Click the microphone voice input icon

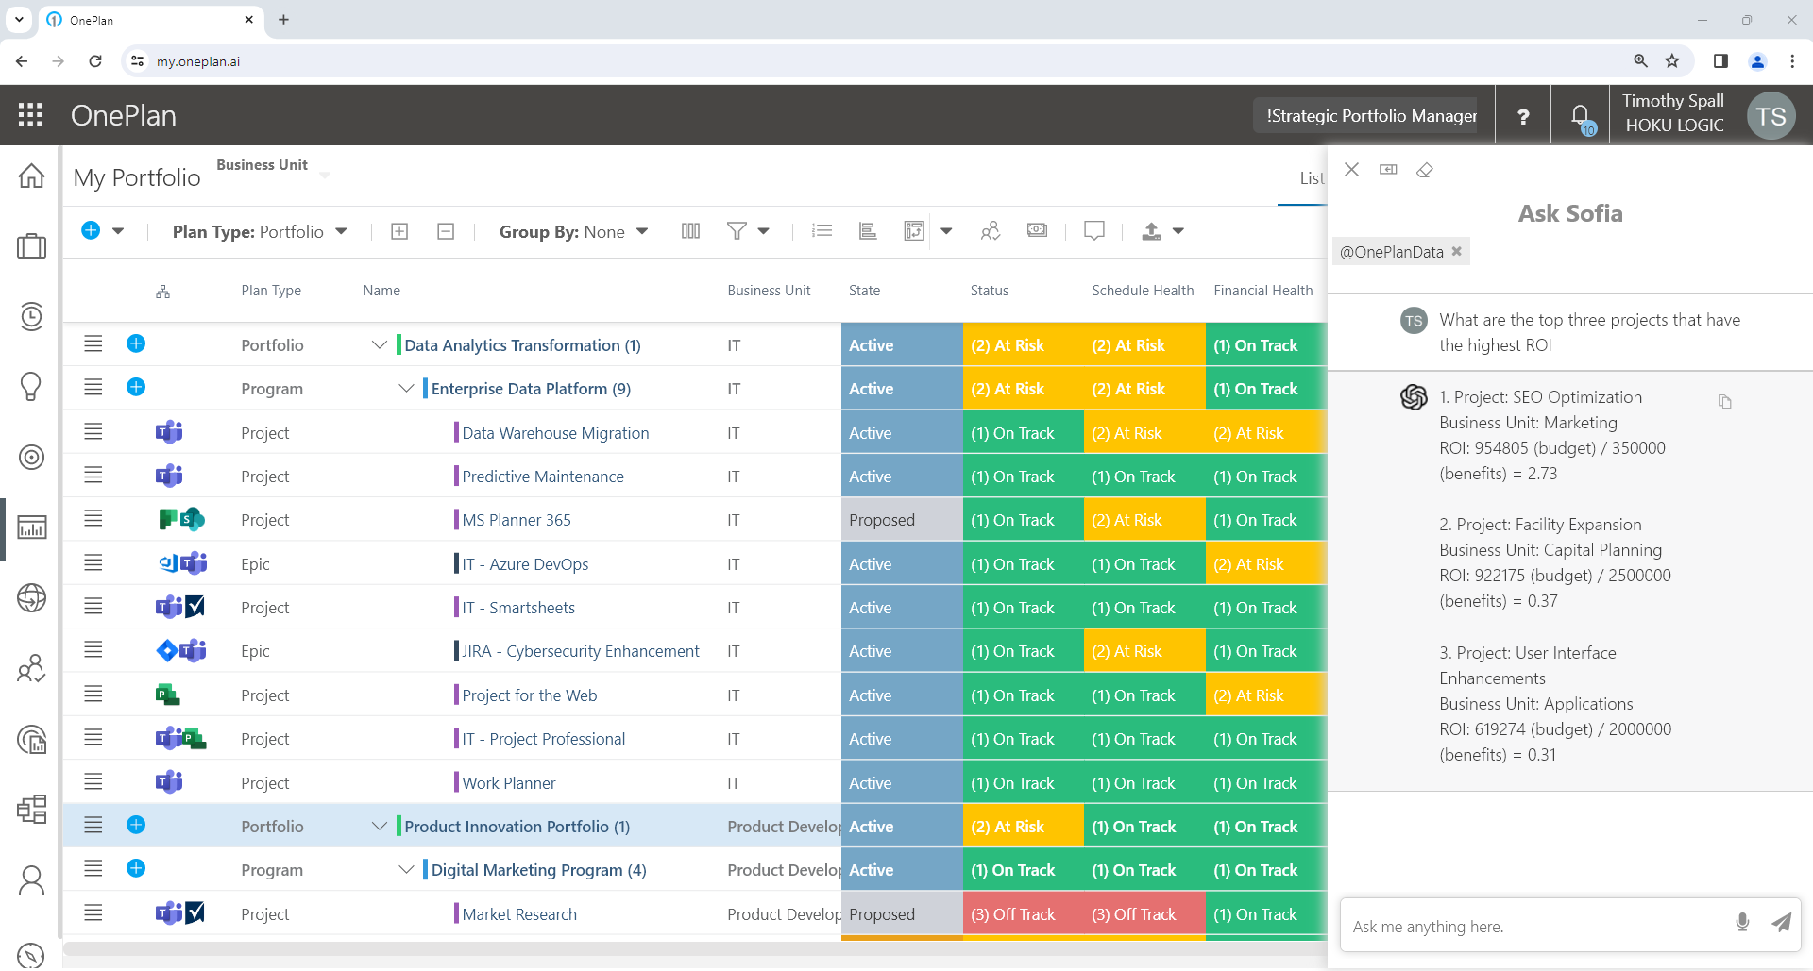coord(1743,923)
